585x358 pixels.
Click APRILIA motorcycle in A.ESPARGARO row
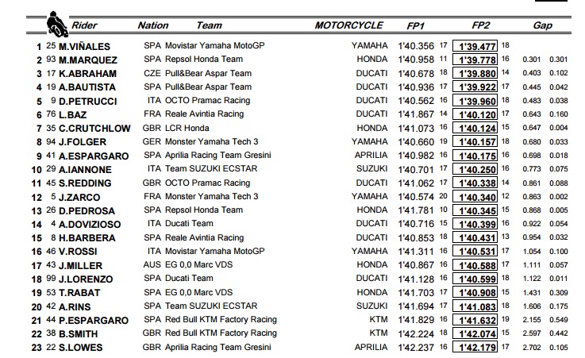370,156
